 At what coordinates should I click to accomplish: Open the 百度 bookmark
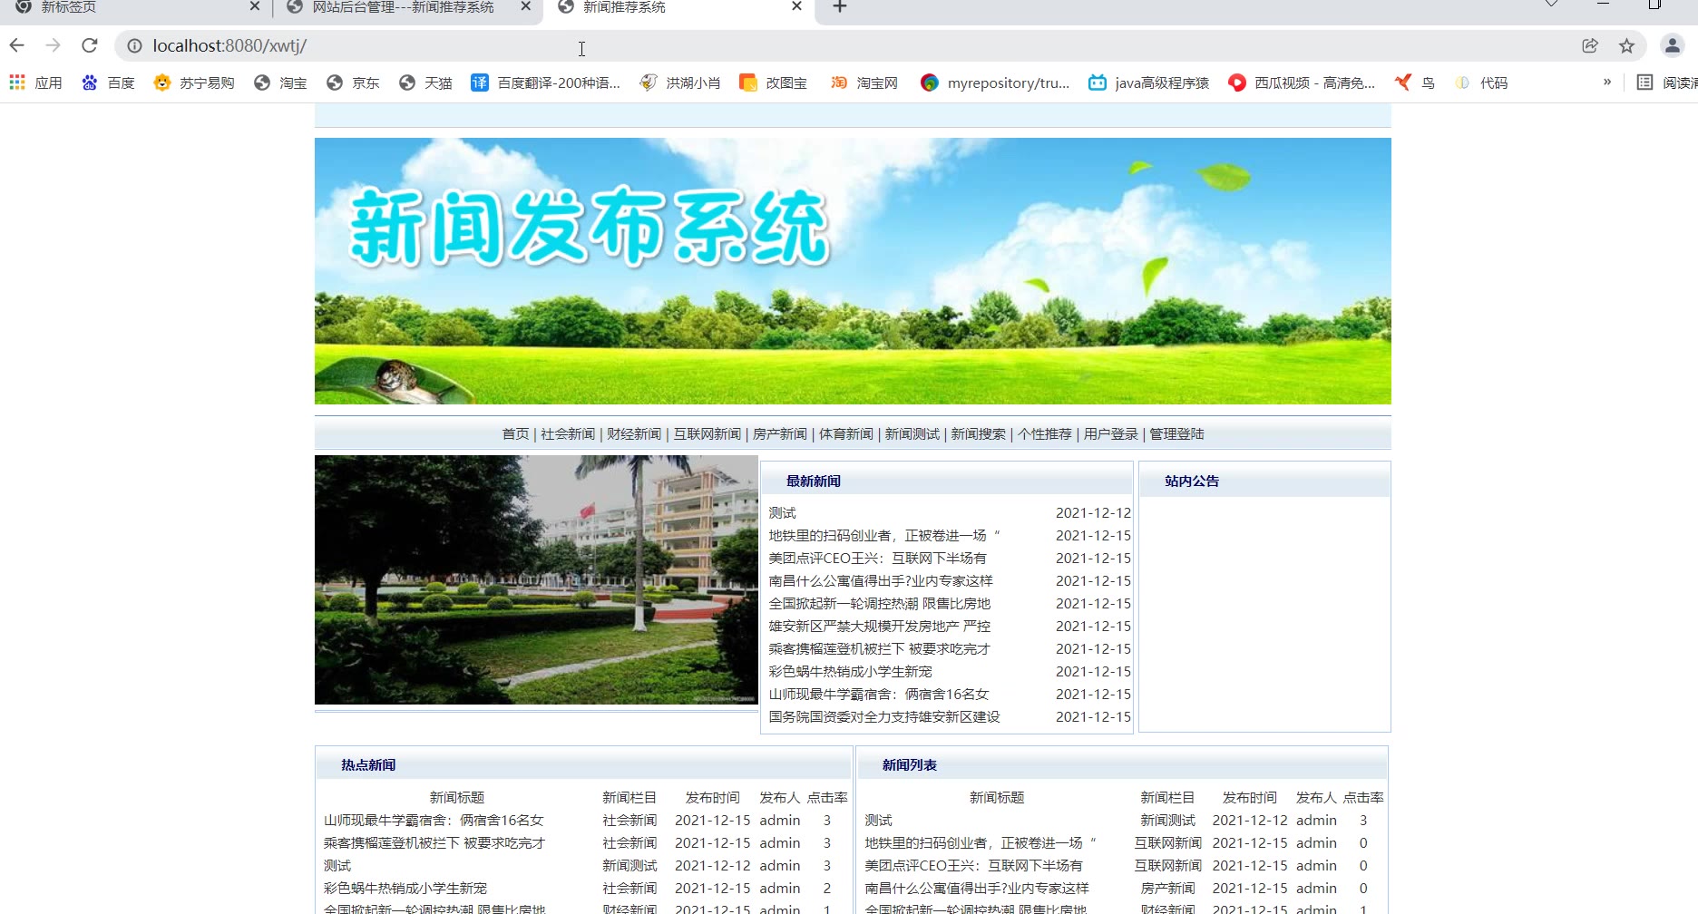[x=108, y=83]
